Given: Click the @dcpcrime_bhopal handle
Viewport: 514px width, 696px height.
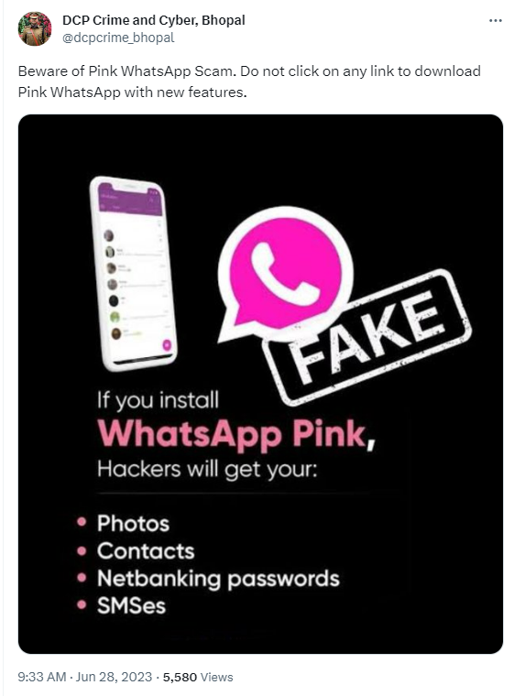Looking at the screenshot, I should point(118,38).
